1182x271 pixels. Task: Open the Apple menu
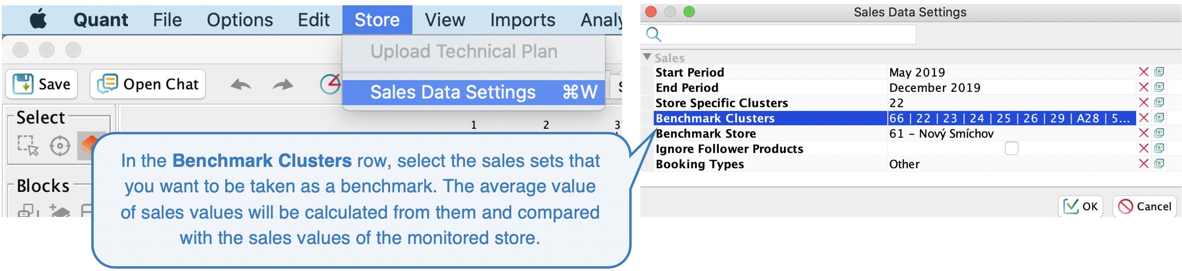pos(39,20)
